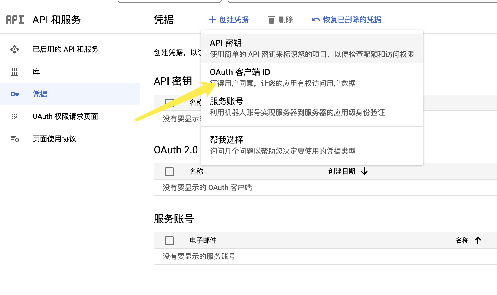Click the up arrow beside 名称 in 服务账号 table
497x295 pixels.
(478, 240)
